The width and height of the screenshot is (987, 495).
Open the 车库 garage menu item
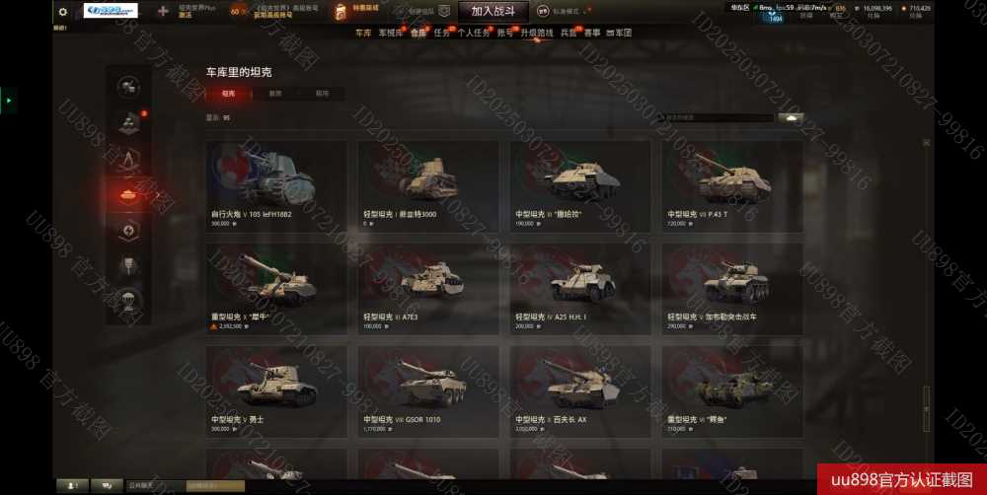tap(363, 33)
